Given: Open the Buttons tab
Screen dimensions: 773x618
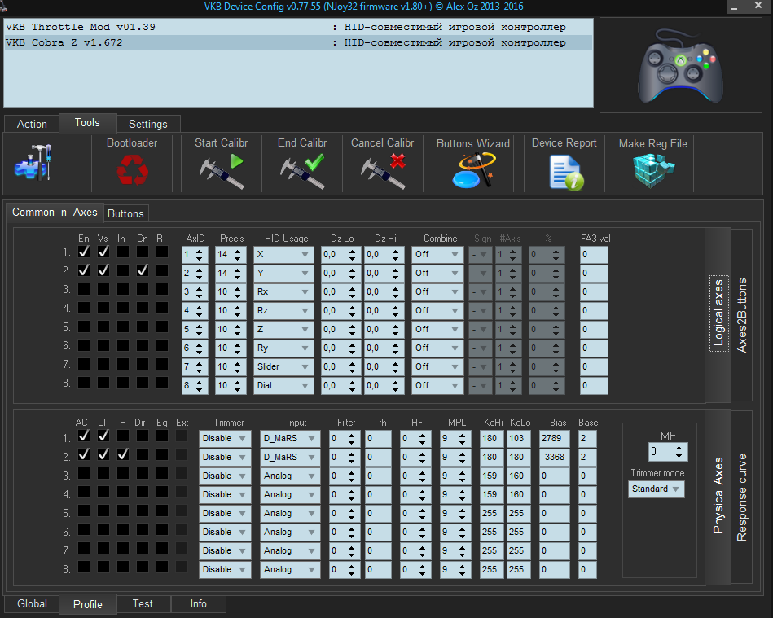Looking at the screenshot, I should [125, 213].
